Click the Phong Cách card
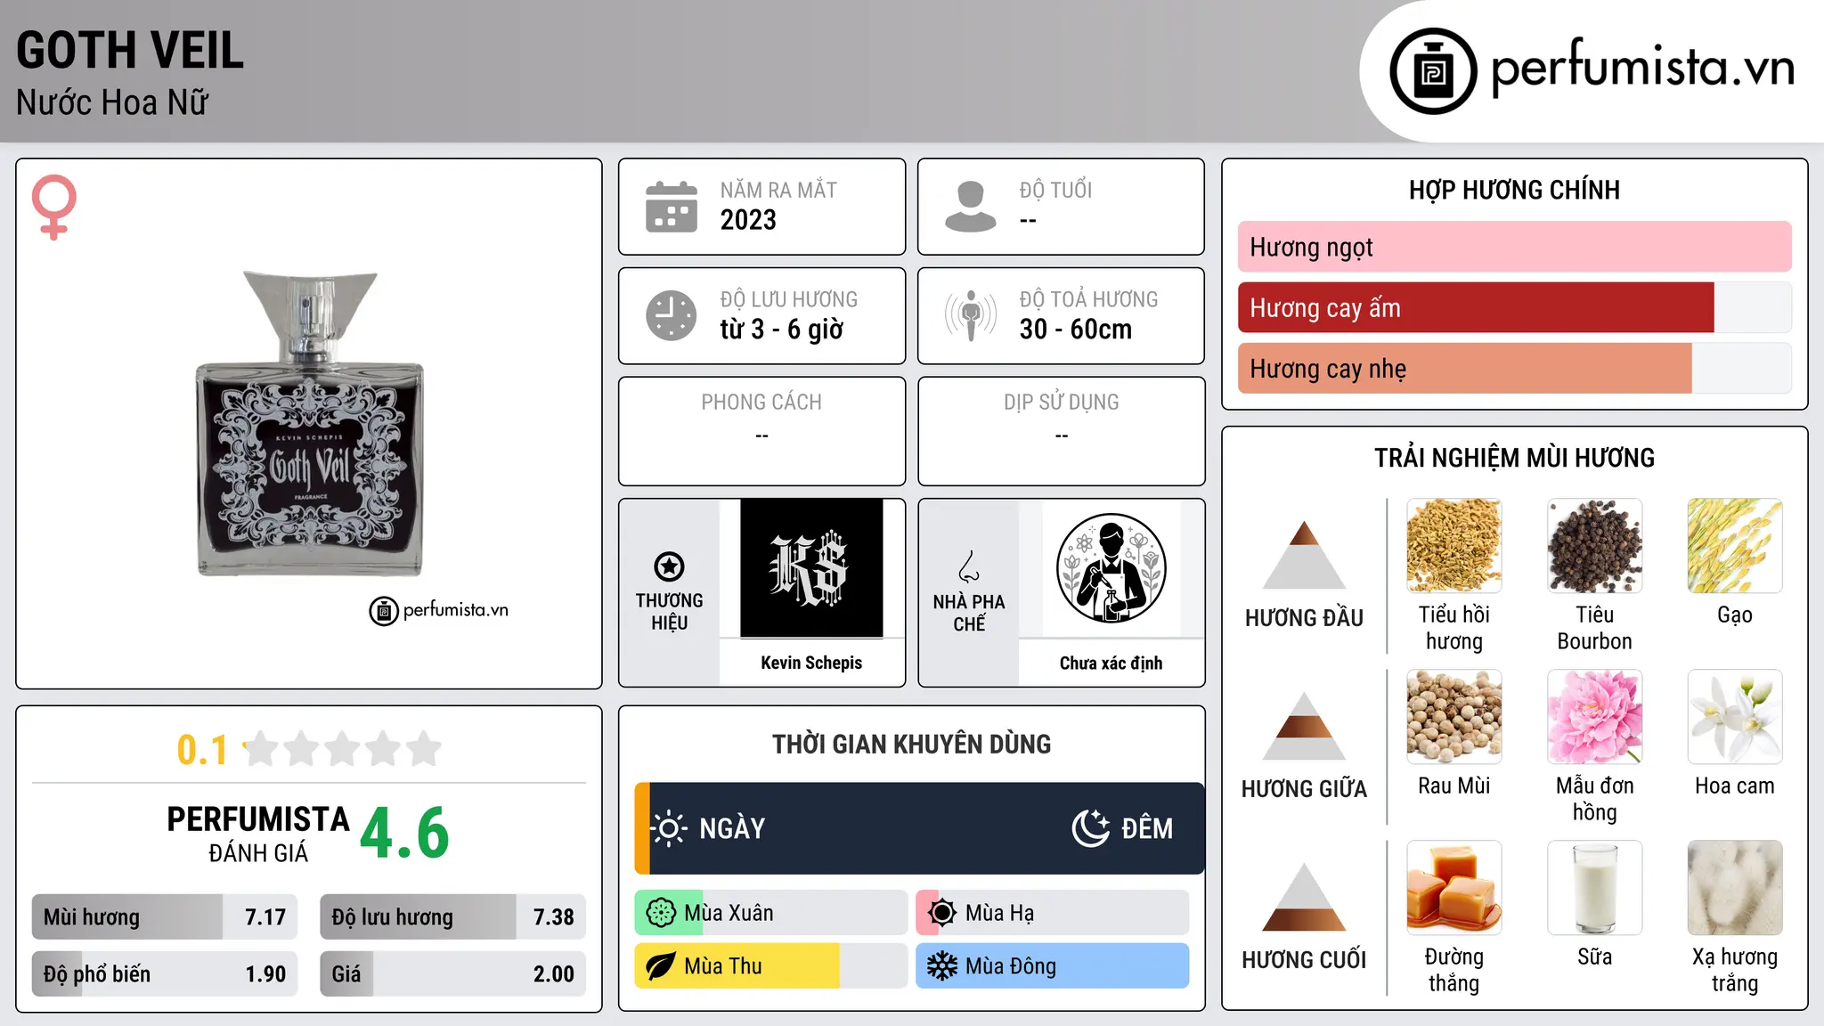 pyautogui.click(x=761, y=431)
